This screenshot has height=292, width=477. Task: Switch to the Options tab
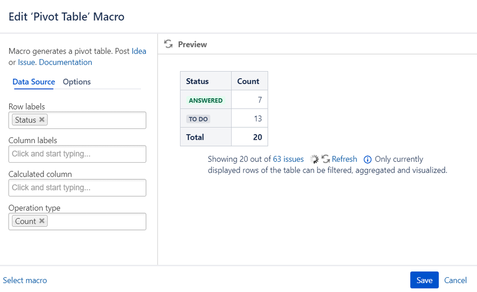point(77,82)
